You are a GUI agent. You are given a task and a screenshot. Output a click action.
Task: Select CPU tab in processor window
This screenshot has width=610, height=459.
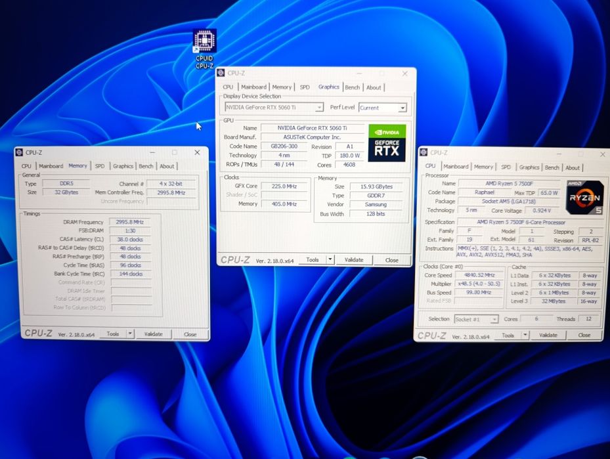[430, 165]
